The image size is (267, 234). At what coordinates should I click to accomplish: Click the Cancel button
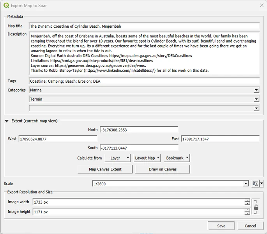250,226
